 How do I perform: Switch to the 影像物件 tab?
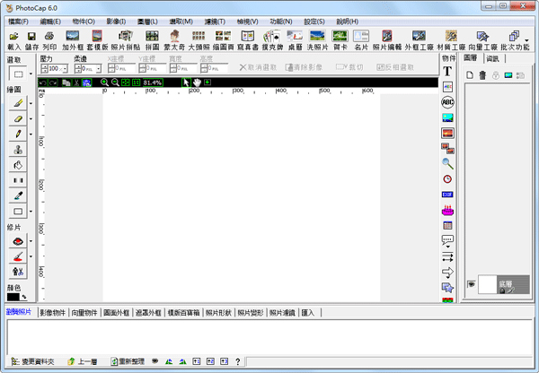52,313
